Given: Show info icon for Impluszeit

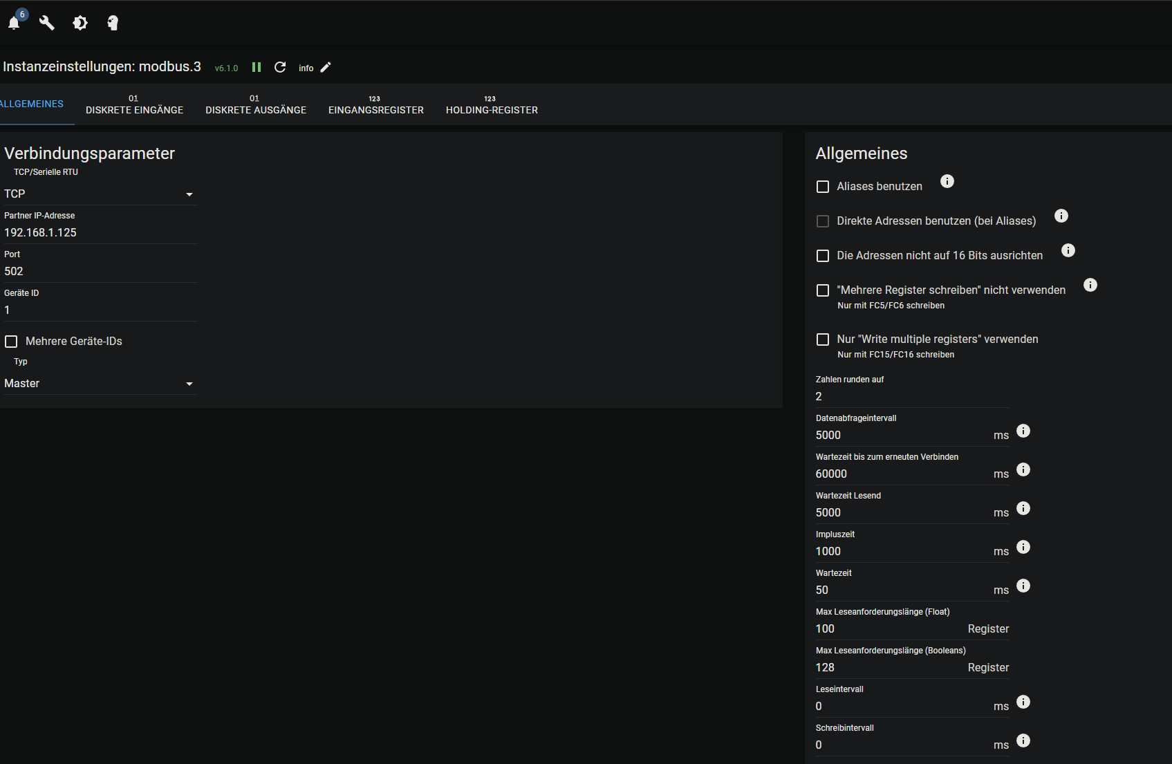Looking at the screenshot, I should pyautogui.click(x=1024, y=547).
